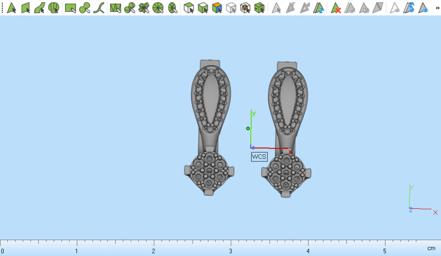This screenshot has height=256, width=441.
Task: Delete marked triangles with red X icon
Action: (336, 8)
